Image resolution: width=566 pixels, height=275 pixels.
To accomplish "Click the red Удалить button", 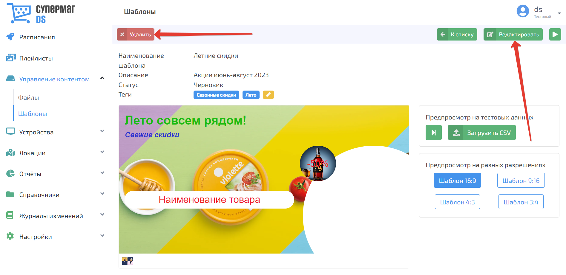I will pos(136,35).
